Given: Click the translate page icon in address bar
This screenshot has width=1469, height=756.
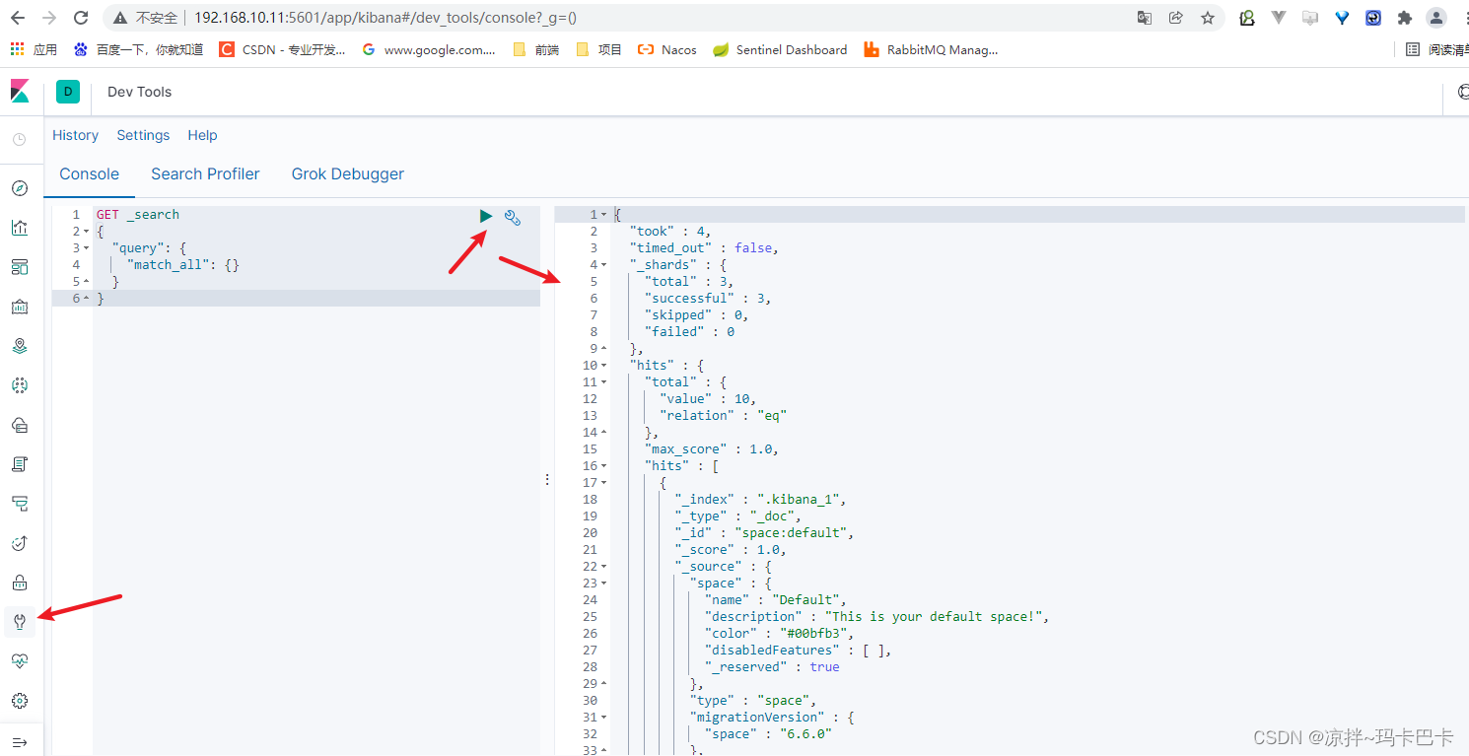Looking at the screenshot, I should (1145, 18).
